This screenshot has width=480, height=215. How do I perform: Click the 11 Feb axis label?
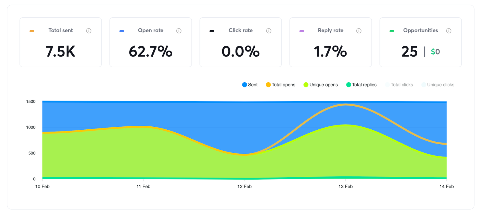pyautogui.click(x=143, y=187)
